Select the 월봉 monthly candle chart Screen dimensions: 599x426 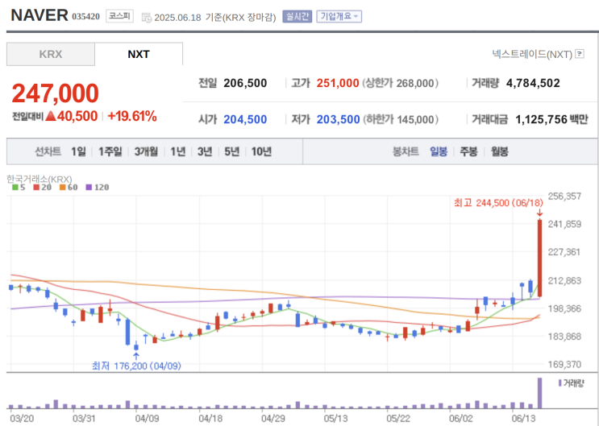(x=499, y=151)
